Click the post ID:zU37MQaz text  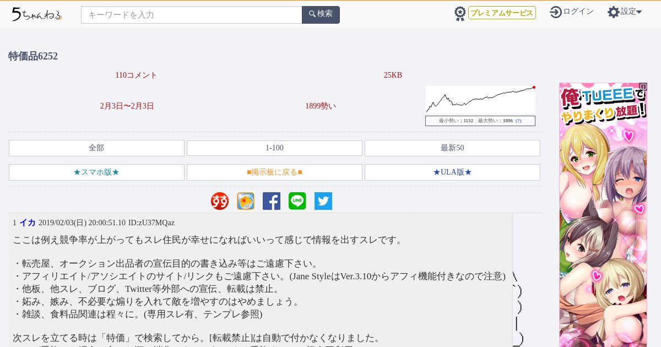[151, 223]
